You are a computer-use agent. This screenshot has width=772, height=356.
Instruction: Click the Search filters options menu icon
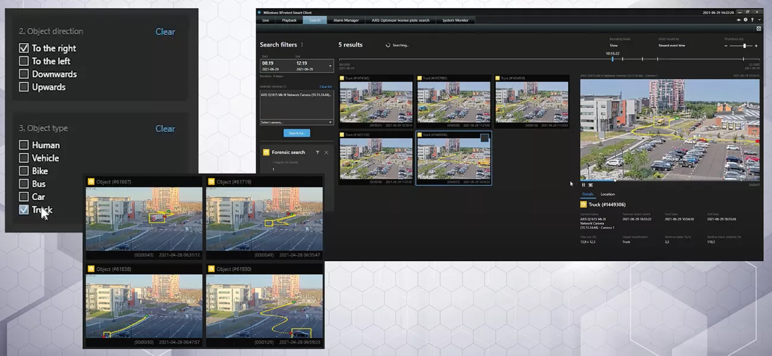click(x=302, y=44)
